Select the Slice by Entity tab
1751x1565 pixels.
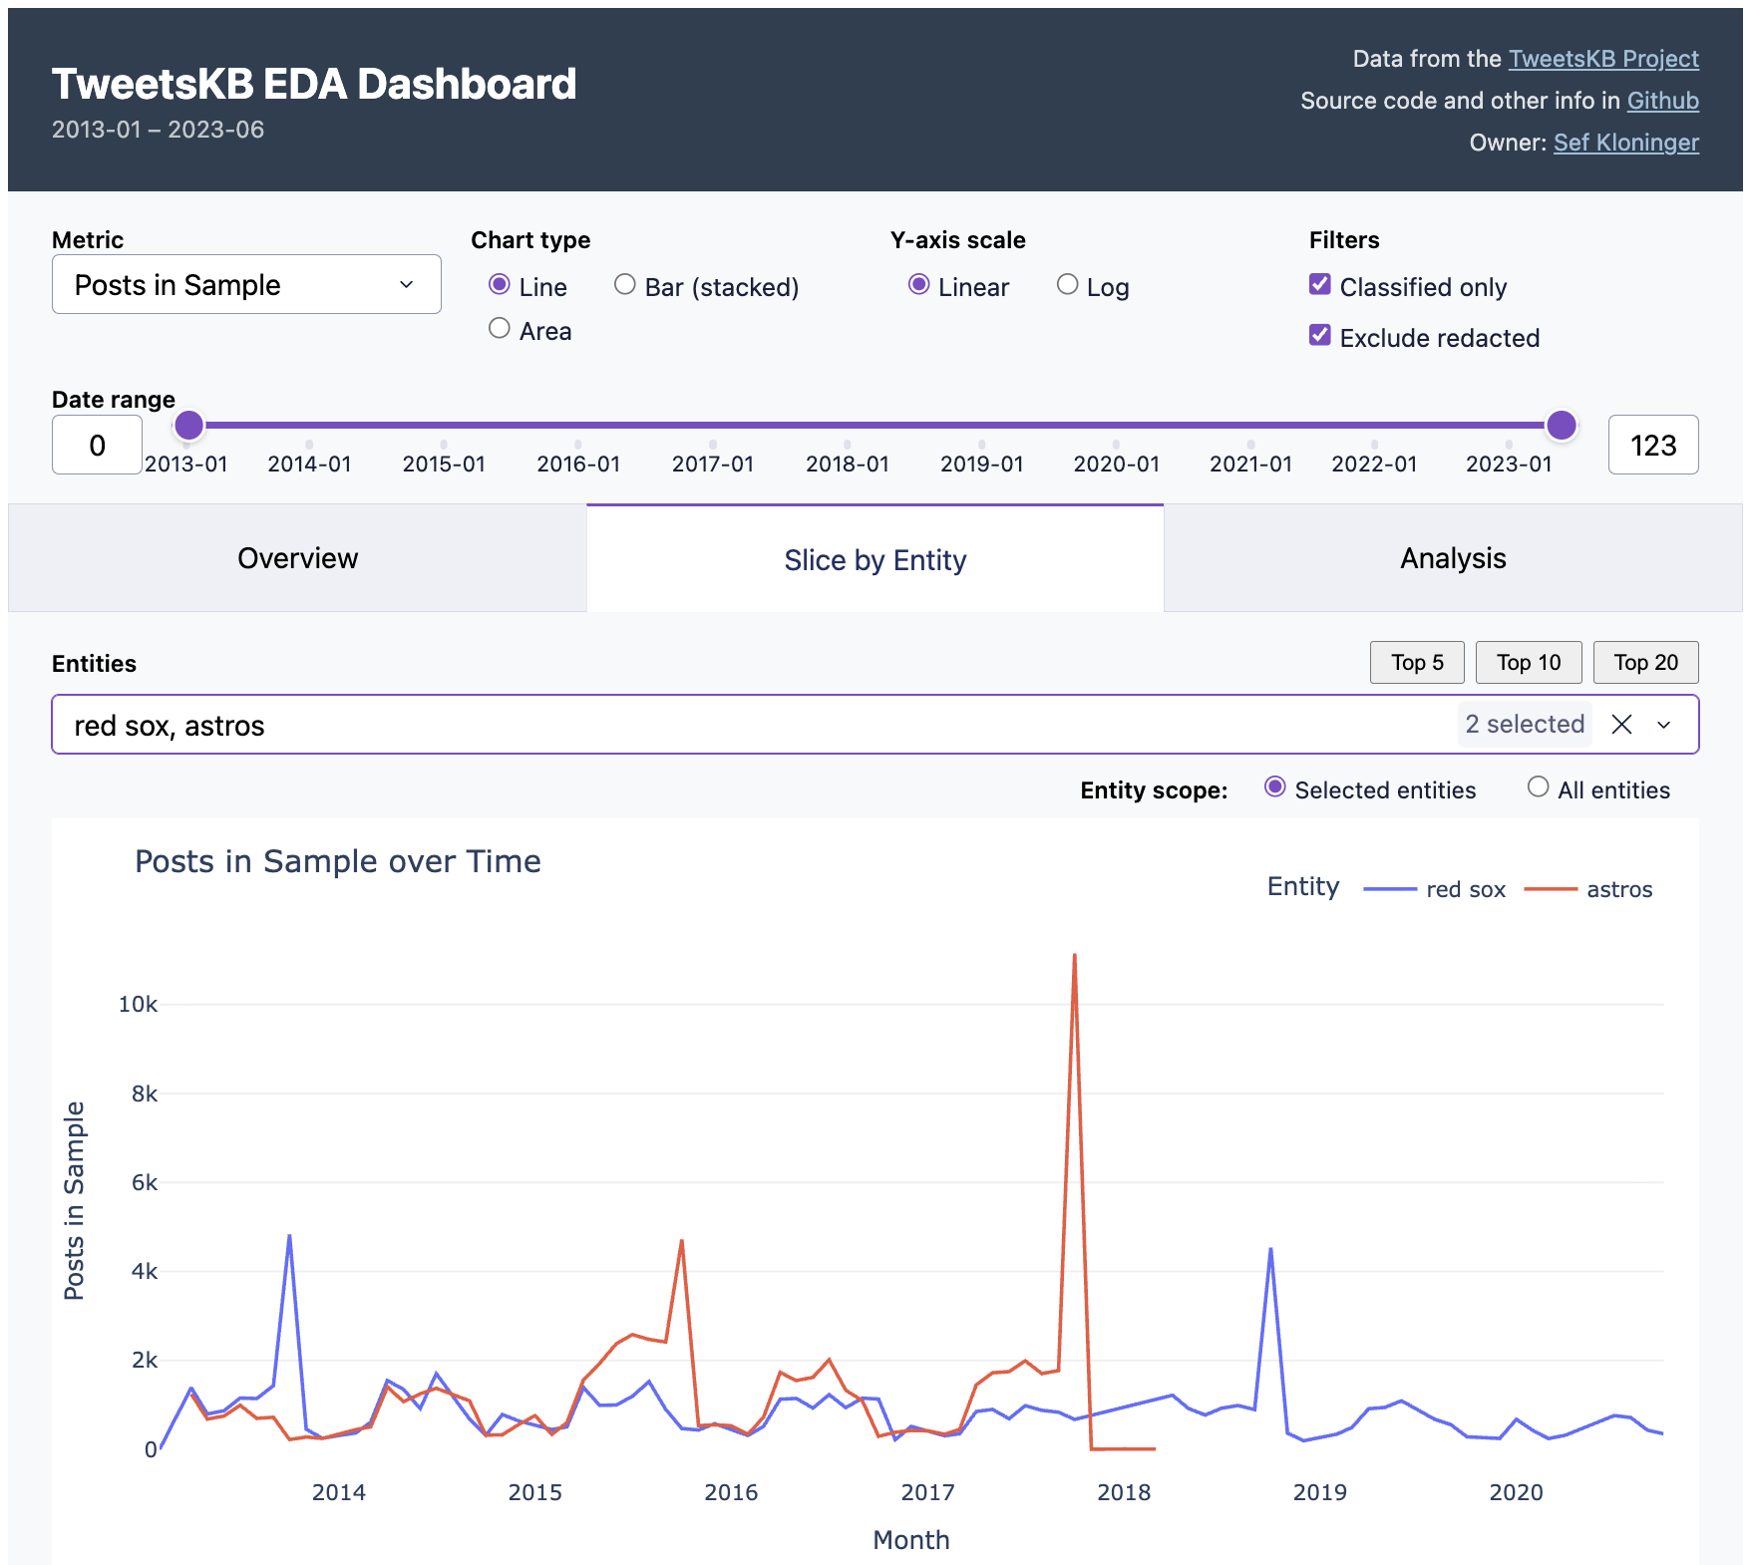tap(875, 559)
